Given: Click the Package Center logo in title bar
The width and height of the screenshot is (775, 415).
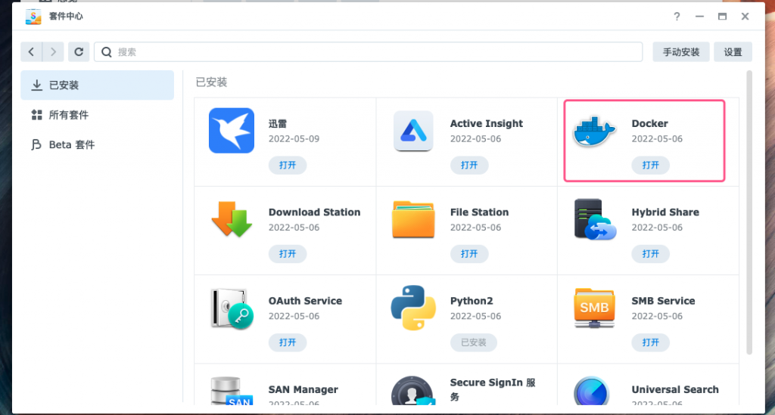Looking at the screenshot, I should [33, 17].
